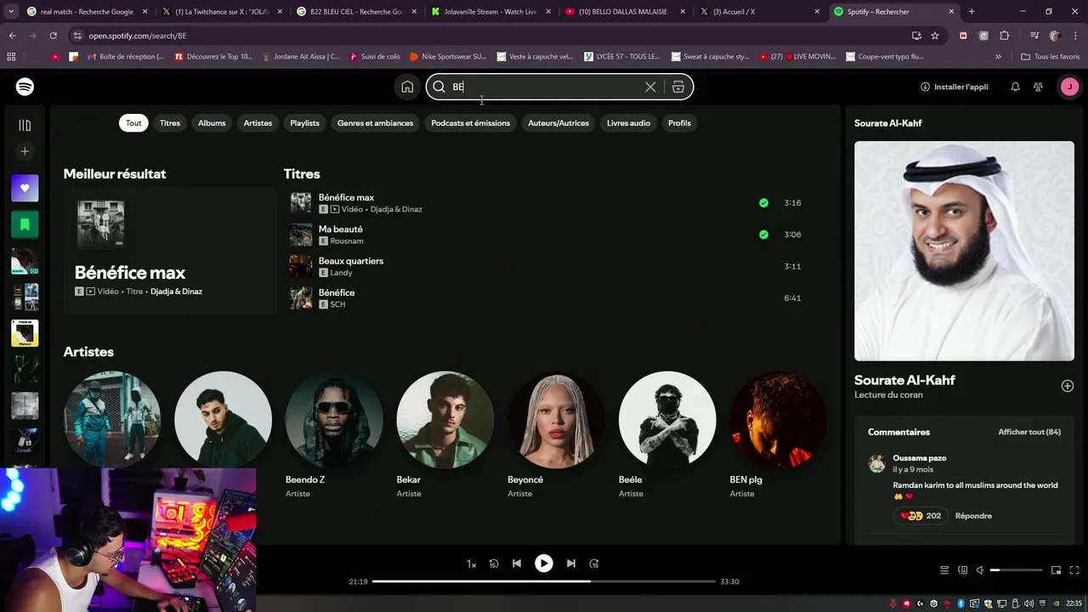1088x612 pixels.
Task: Mute the Spotify volume speaker icon
Action: (980, 570)
